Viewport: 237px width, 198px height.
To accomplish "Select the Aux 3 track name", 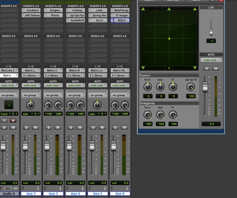I will pyautogui.click(x=53, y=194).
